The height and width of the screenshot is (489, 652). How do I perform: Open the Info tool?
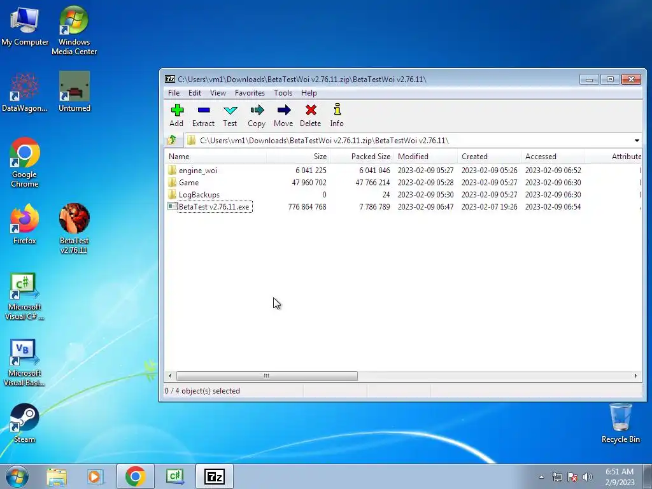337,115
